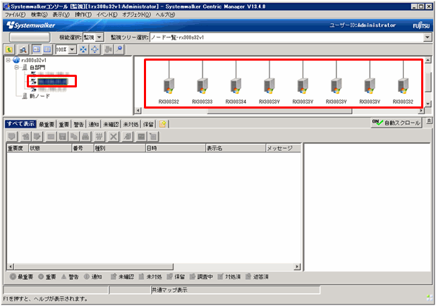
Task: Click the Systemwalker logo in banner
Action: tap(31, 25)
